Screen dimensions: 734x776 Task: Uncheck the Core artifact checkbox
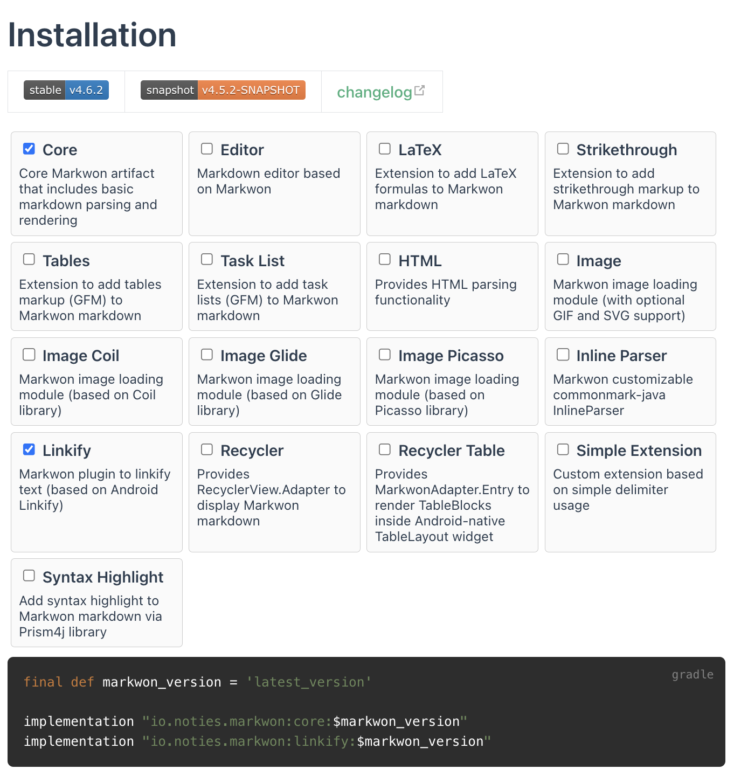(x=29, y=149)
